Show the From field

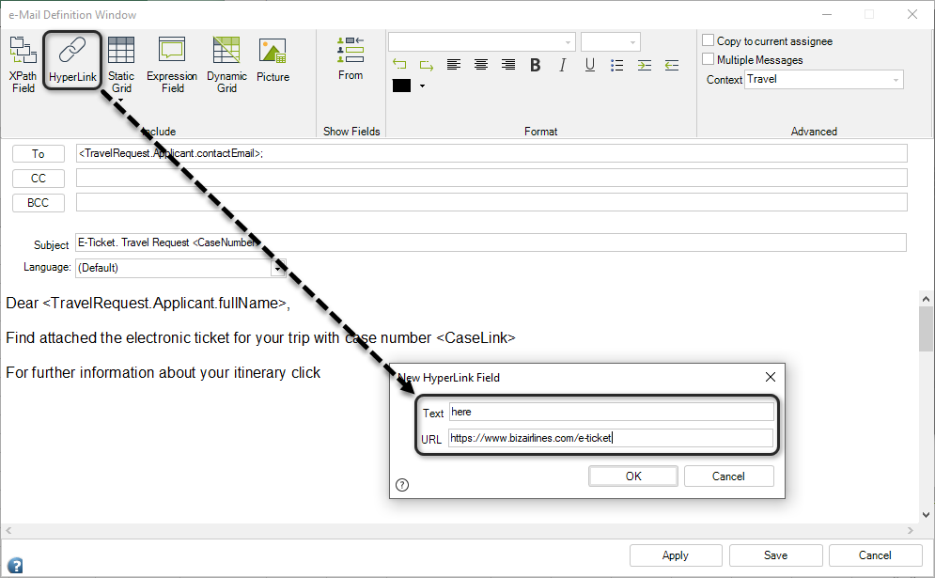pos(350,58)
